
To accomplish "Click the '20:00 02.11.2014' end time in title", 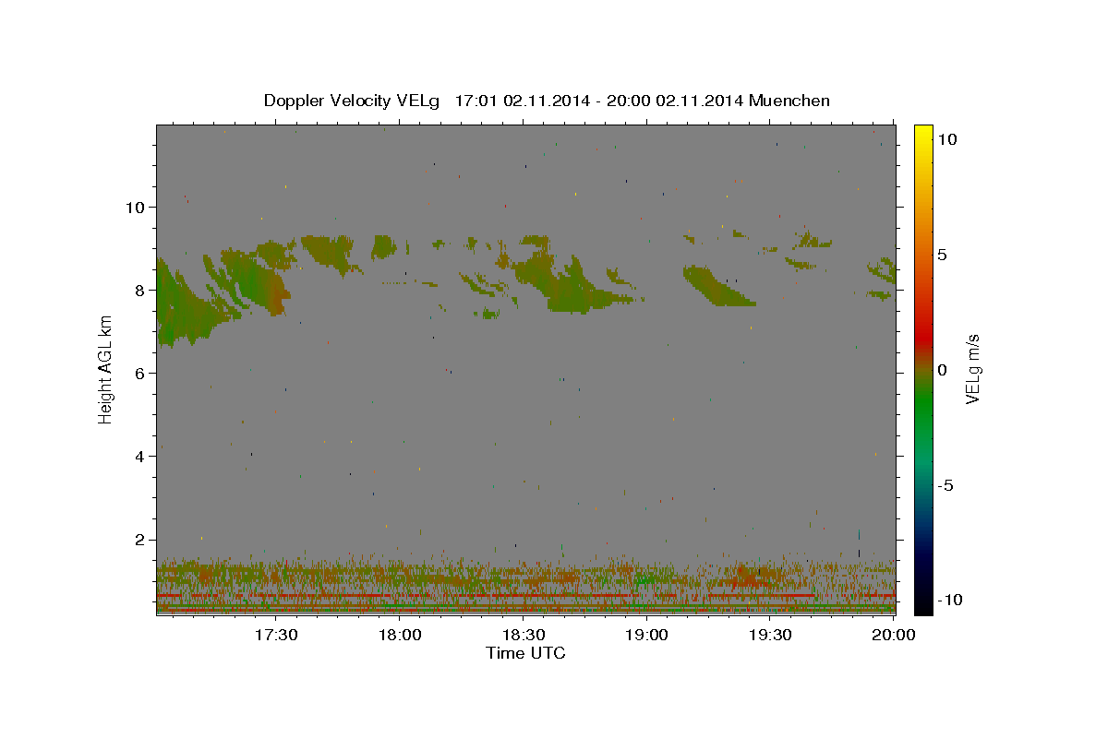I will [x=674, y=101].
